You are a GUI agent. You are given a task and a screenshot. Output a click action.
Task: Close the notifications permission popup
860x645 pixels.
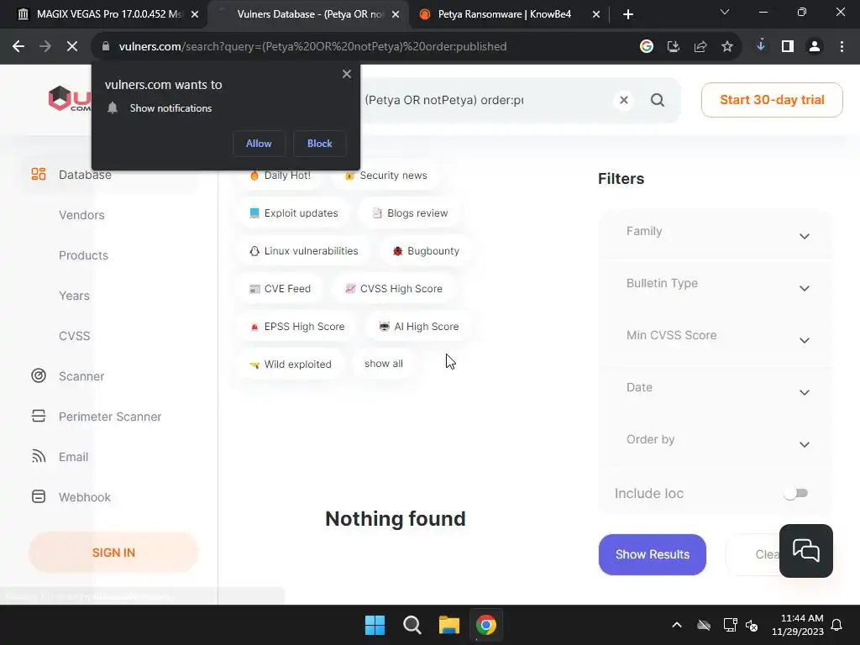point(347,74)
